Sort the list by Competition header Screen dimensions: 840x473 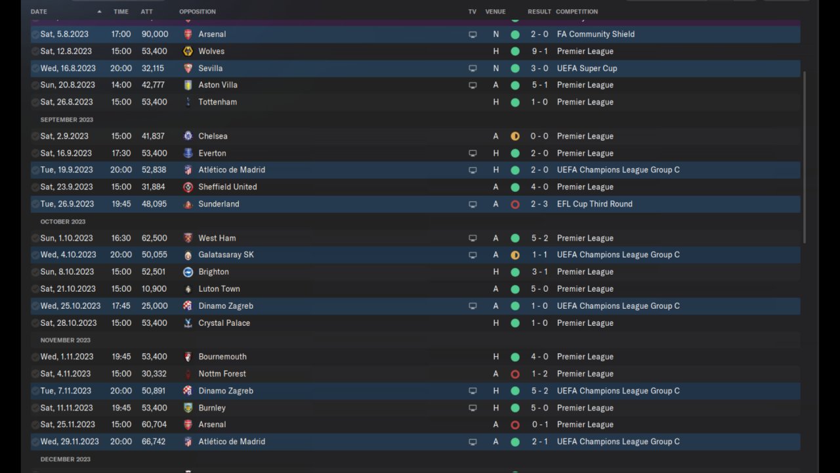576,12
